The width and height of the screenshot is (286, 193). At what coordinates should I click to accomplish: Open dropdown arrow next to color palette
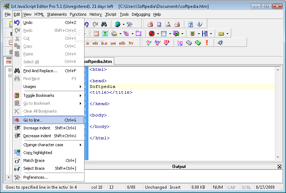coord(120,34)
